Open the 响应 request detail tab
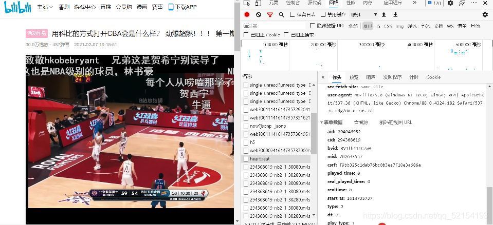This screenshot has width=493, height=225. 370,77
